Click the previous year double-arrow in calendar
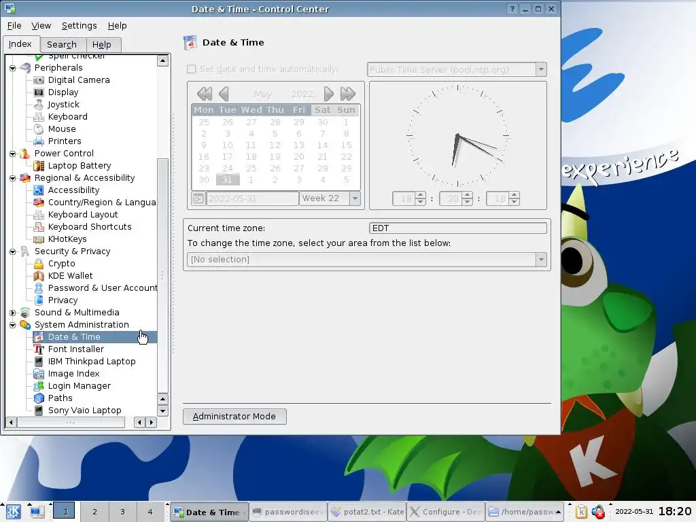The image size is (696, 522). [205, 94]
